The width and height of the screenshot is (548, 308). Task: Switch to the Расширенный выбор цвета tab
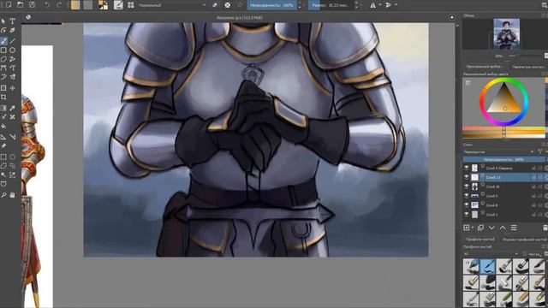485,67
